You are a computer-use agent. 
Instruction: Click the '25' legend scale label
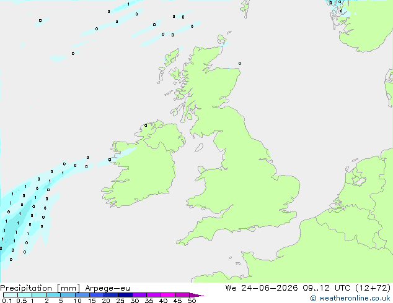(x=120, y=301)
